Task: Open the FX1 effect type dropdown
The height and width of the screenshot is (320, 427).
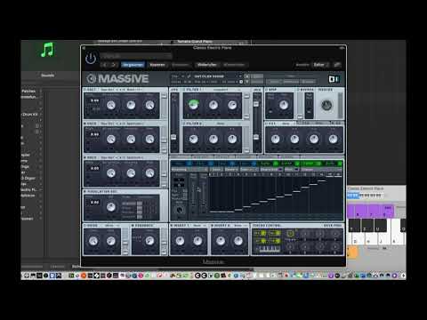Action: point(286,124)
